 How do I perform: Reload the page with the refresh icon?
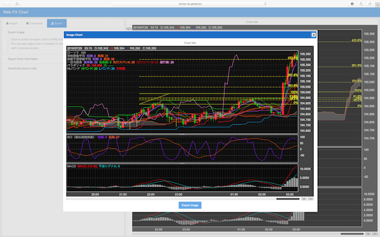coord(265,4)
